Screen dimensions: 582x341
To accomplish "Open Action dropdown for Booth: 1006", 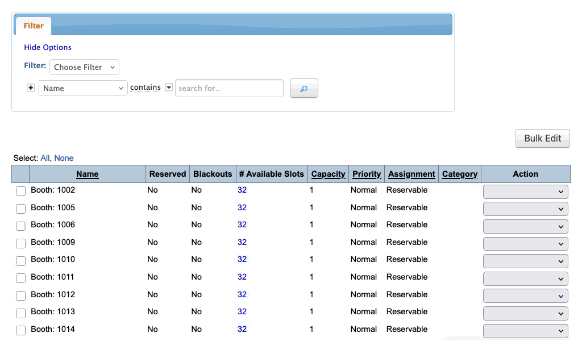I will click(525, 226).
